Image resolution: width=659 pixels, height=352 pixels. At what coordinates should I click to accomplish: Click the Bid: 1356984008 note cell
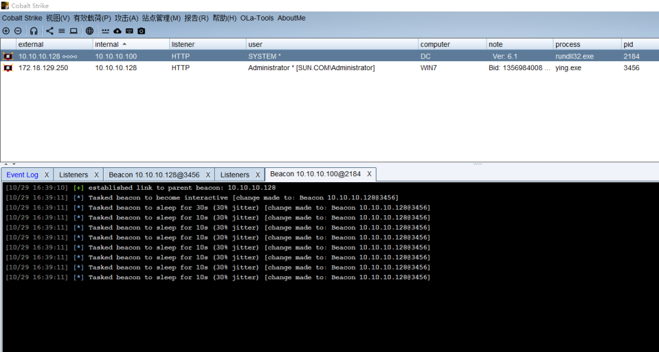pyautogui.click(x=519, y=68)
